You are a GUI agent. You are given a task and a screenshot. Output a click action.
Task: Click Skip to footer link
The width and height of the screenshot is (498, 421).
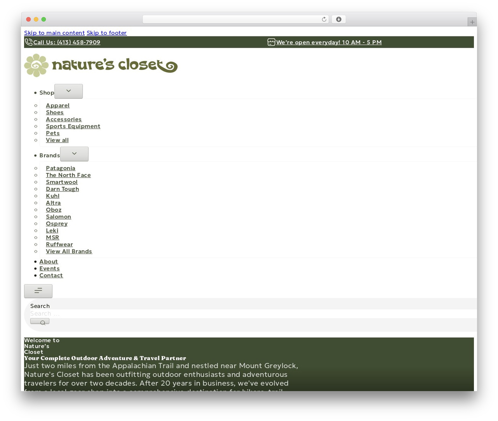pyautogui.click(x=107, y=33)
